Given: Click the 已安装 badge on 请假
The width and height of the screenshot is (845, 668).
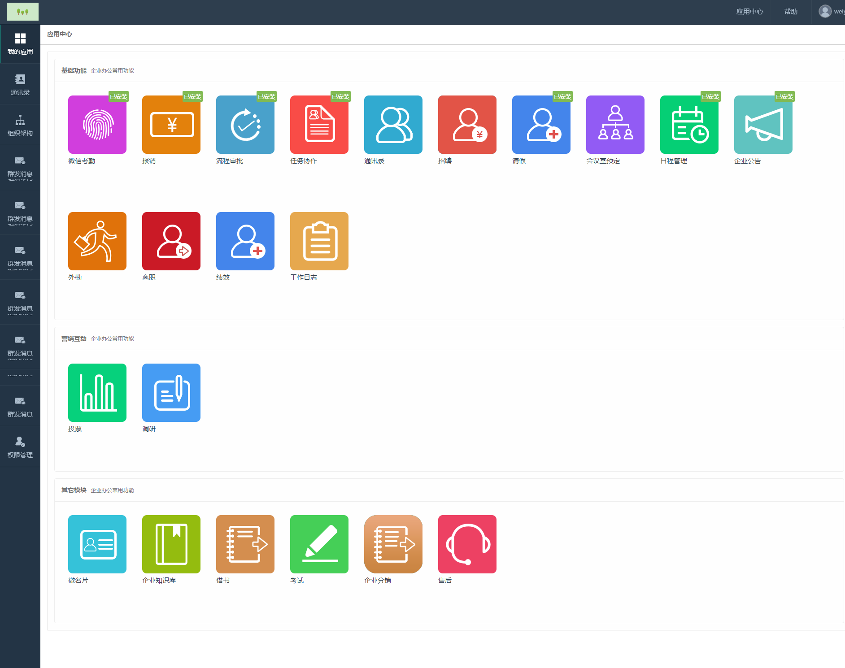Looking at the screenshot, I should click(x=563, y=96).
